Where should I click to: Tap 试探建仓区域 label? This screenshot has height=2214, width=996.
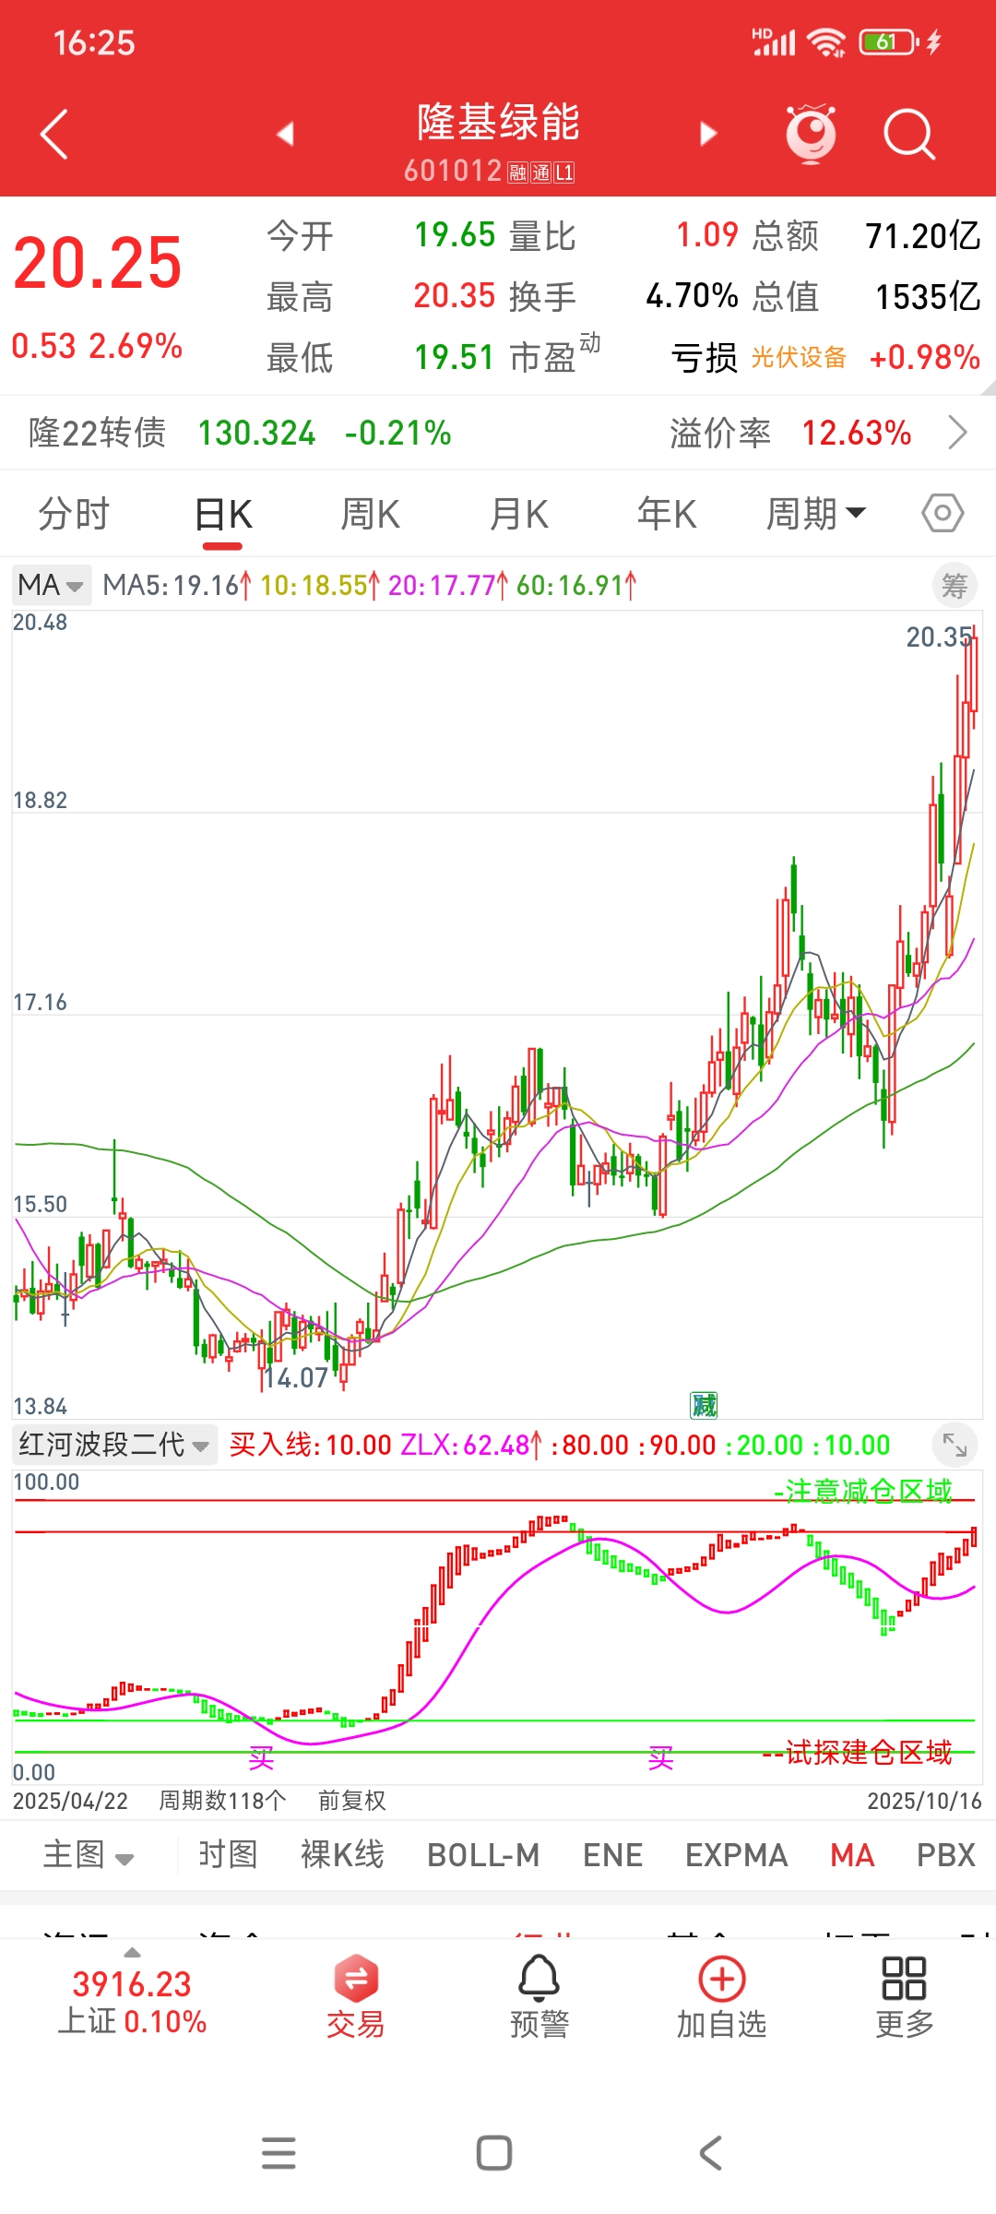858,1752
